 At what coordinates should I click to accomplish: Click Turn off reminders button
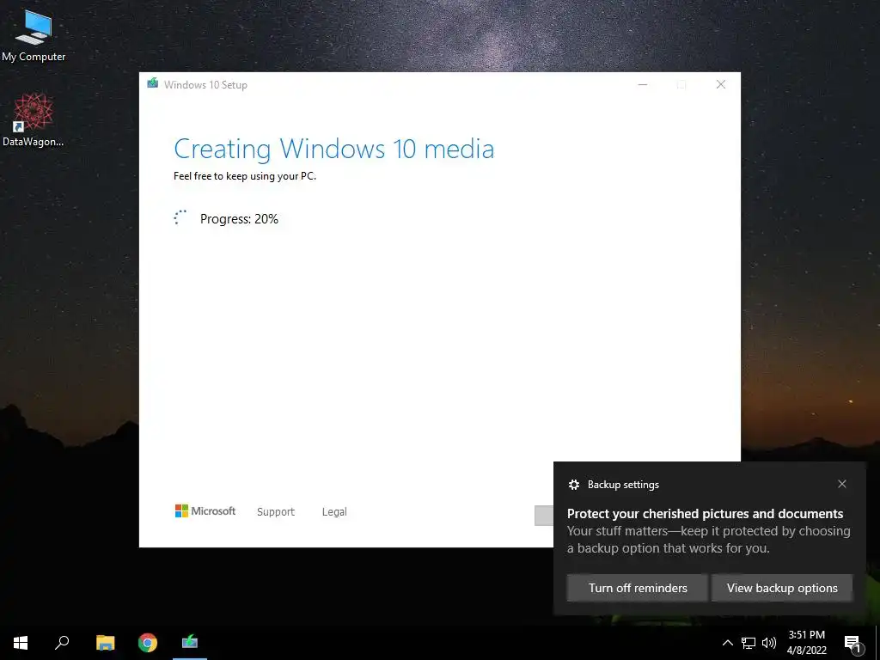[637, 588]
